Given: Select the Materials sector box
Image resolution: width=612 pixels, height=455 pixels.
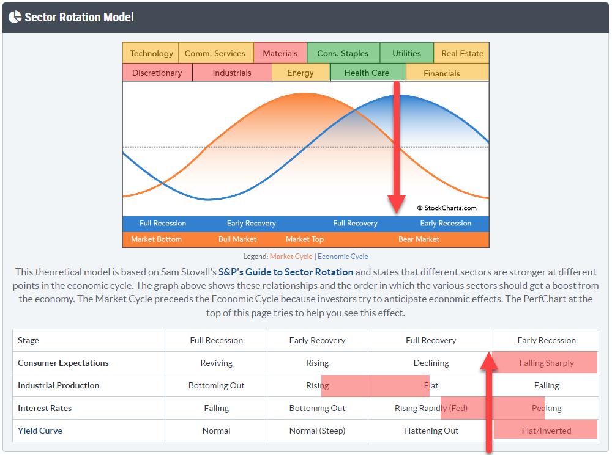Looking at the screenshot, I should pyautogui.click(x=280, y=53).
